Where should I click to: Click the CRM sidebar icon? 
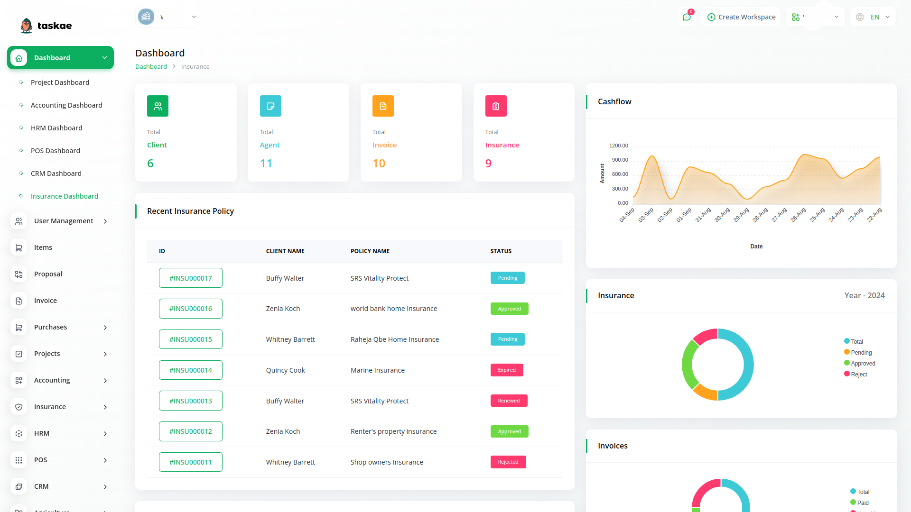click(x=19, y=486)
